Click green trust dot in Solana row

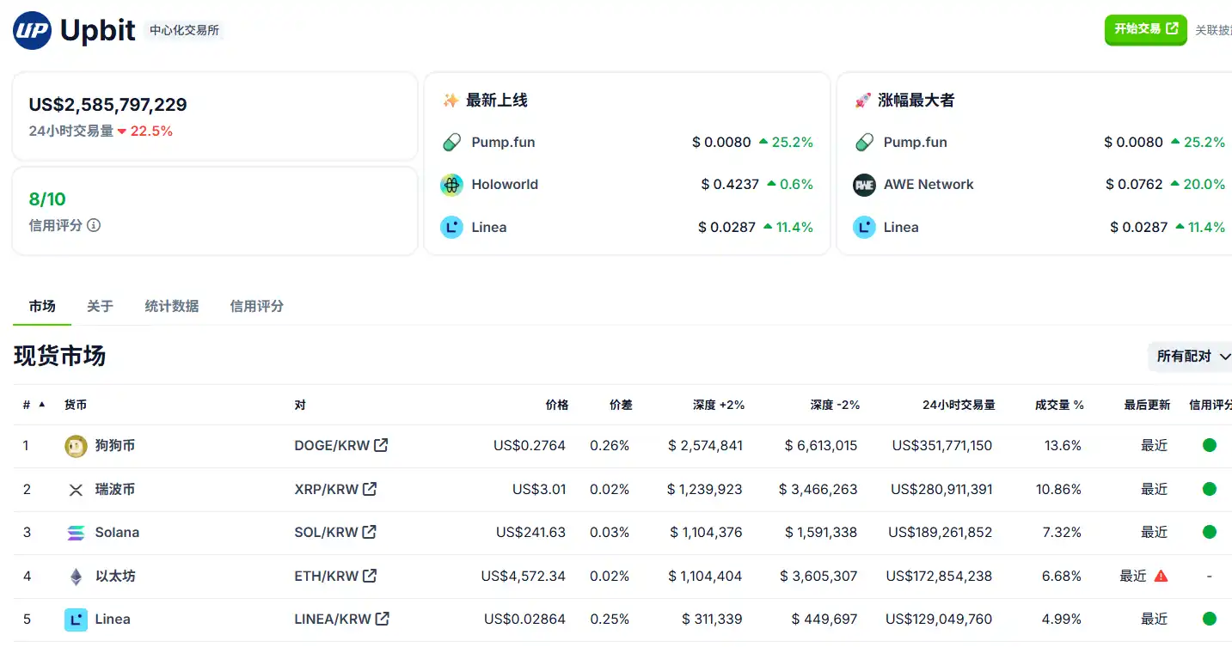pos(1210,532)
